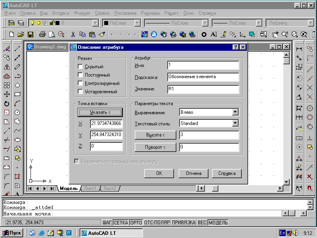Screen dimensions: 317x238
Task: Select the Arc drawing tool
Action: point(17,104)
